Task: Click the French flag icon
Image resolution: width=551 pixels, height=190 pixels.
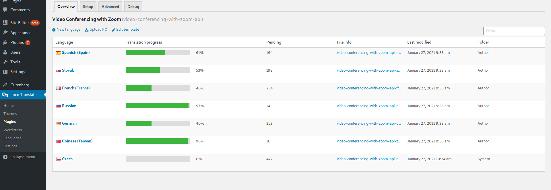Action: click(x=58, y=88)
